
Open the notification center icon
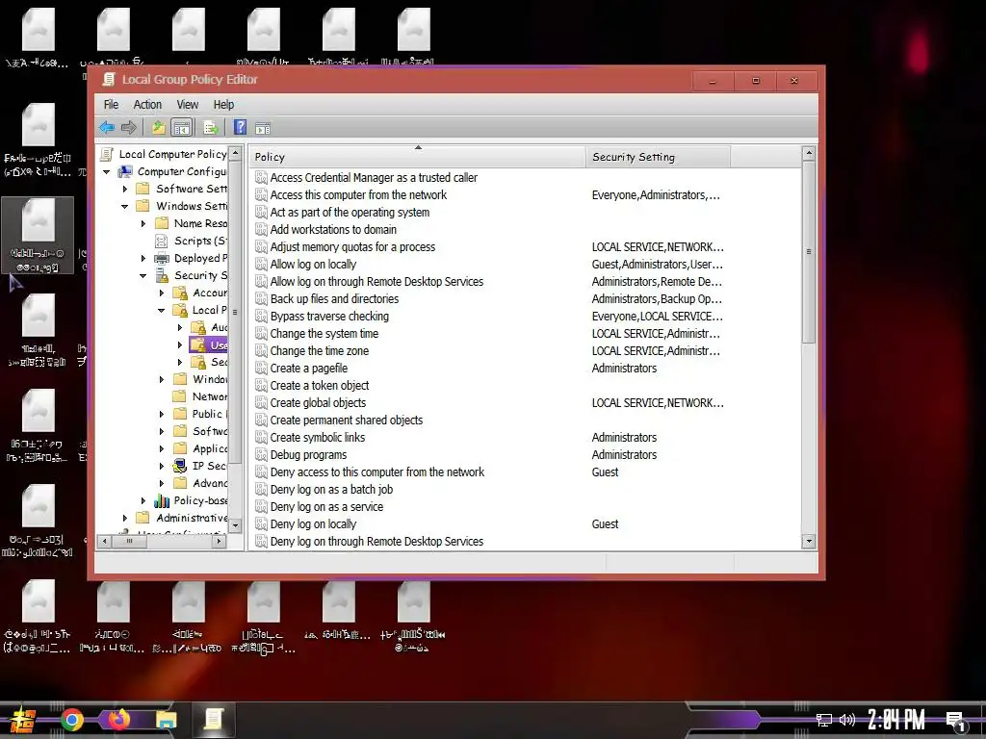[x=956, y=722]
